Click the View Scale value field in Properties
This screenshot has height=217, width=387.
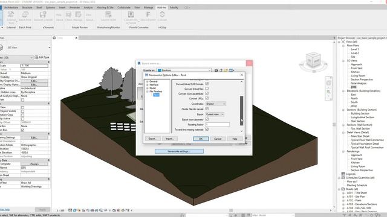[34, 66]
